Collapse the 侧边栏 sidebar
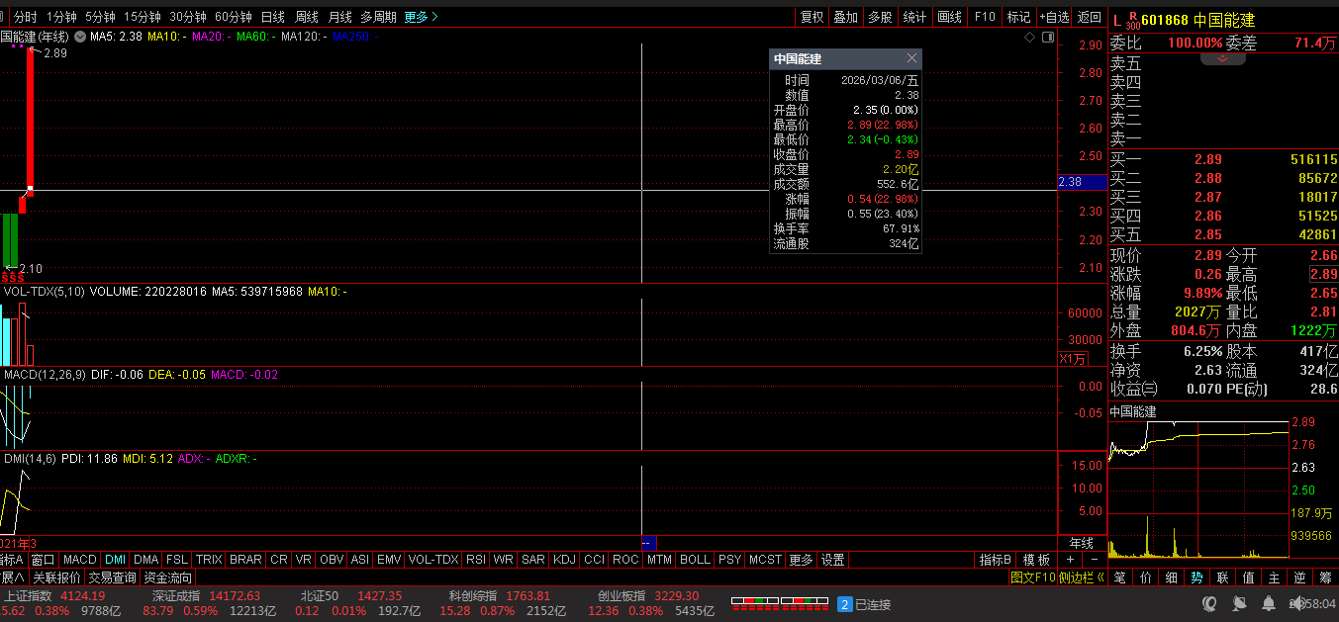This screenshot has width=1339, height=622. [x=1081, y=578]
